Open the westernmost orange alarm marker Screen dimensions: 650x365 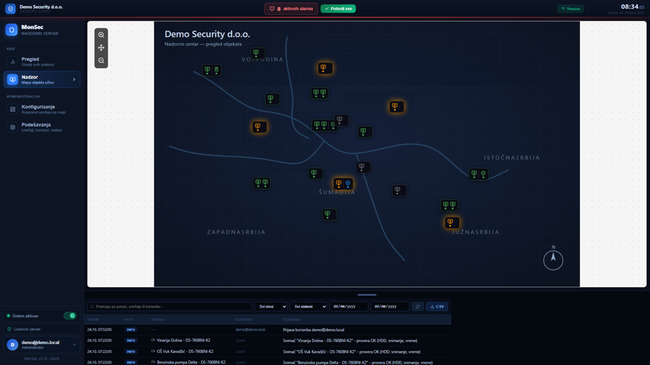(x=259, y=126)
